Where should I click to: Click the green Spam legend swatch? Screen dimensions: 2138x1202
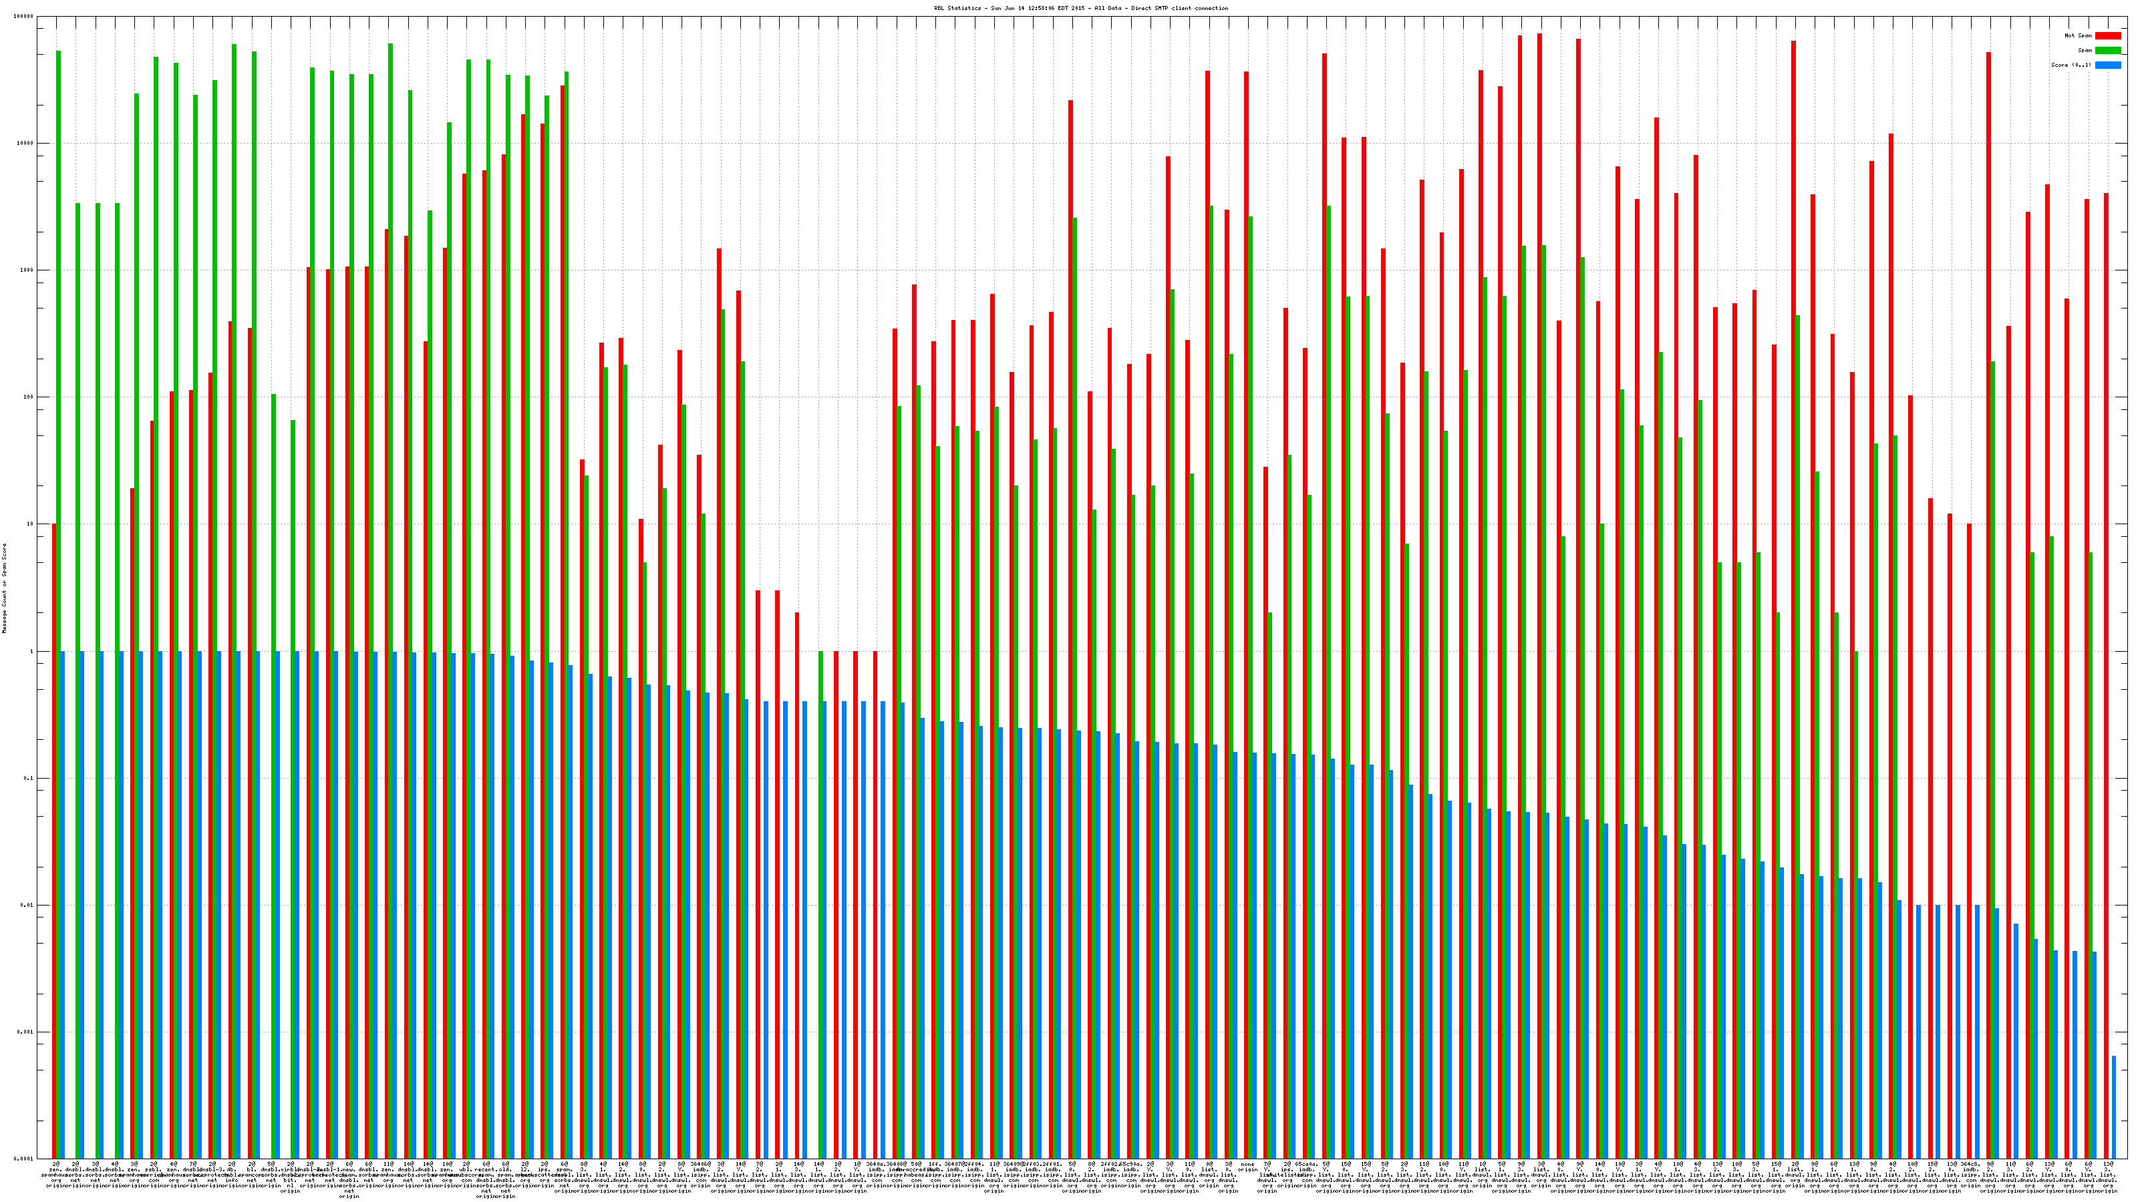[2107, 51]
